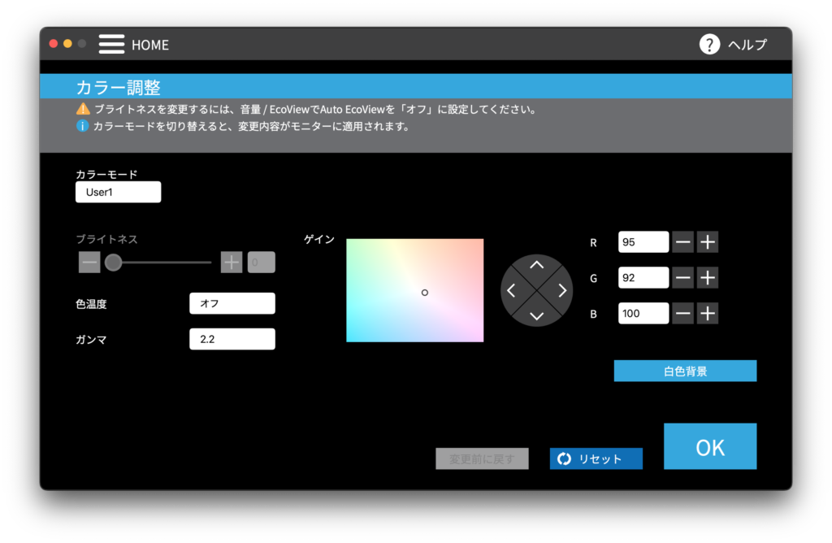The width and height of the screenshot is (832, 543).
Task: Click the gain color picker area
Action: [x=414, y=290]
